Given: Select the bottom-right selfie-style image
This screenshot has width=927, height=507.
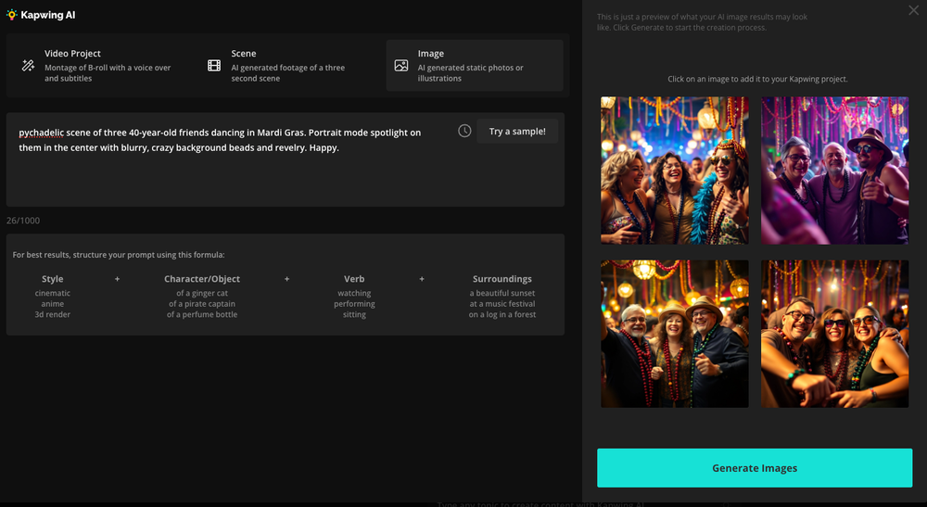Looking at the screenshot, I should point(834,334).
